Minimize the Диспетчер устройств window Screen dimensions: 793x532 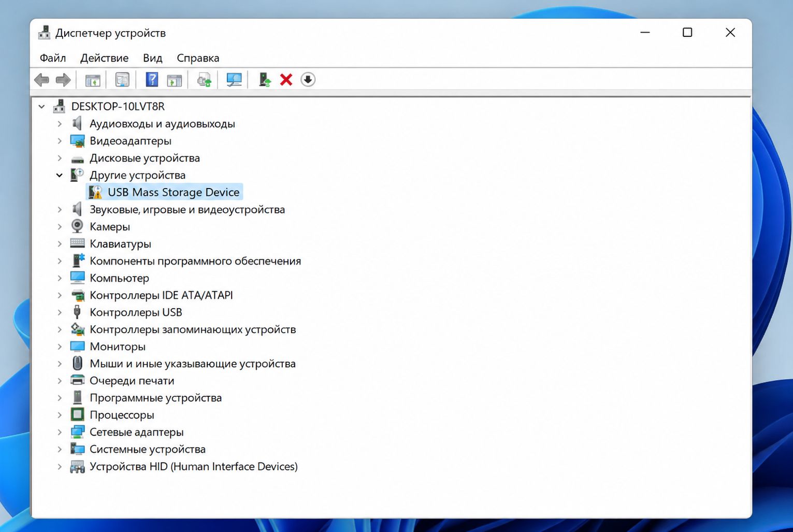[645, 32]
